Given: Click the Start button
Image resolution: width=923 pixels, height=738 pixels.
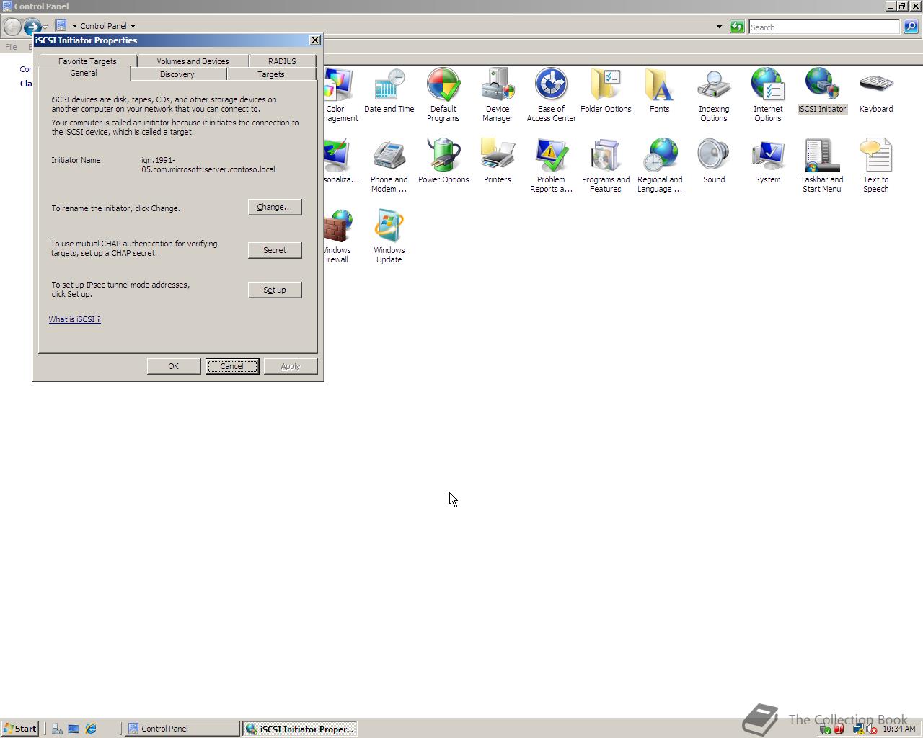Looking at the screenshot, I should click(x=19, y=729).
